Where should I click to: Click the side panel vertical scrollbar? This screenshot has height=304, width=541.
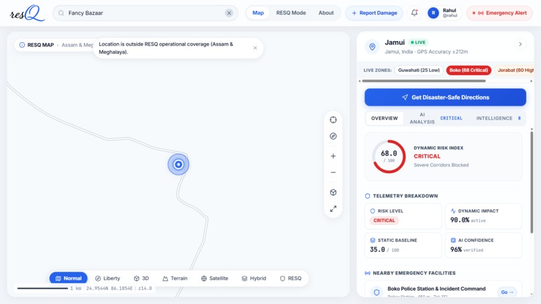pos(532,181)
